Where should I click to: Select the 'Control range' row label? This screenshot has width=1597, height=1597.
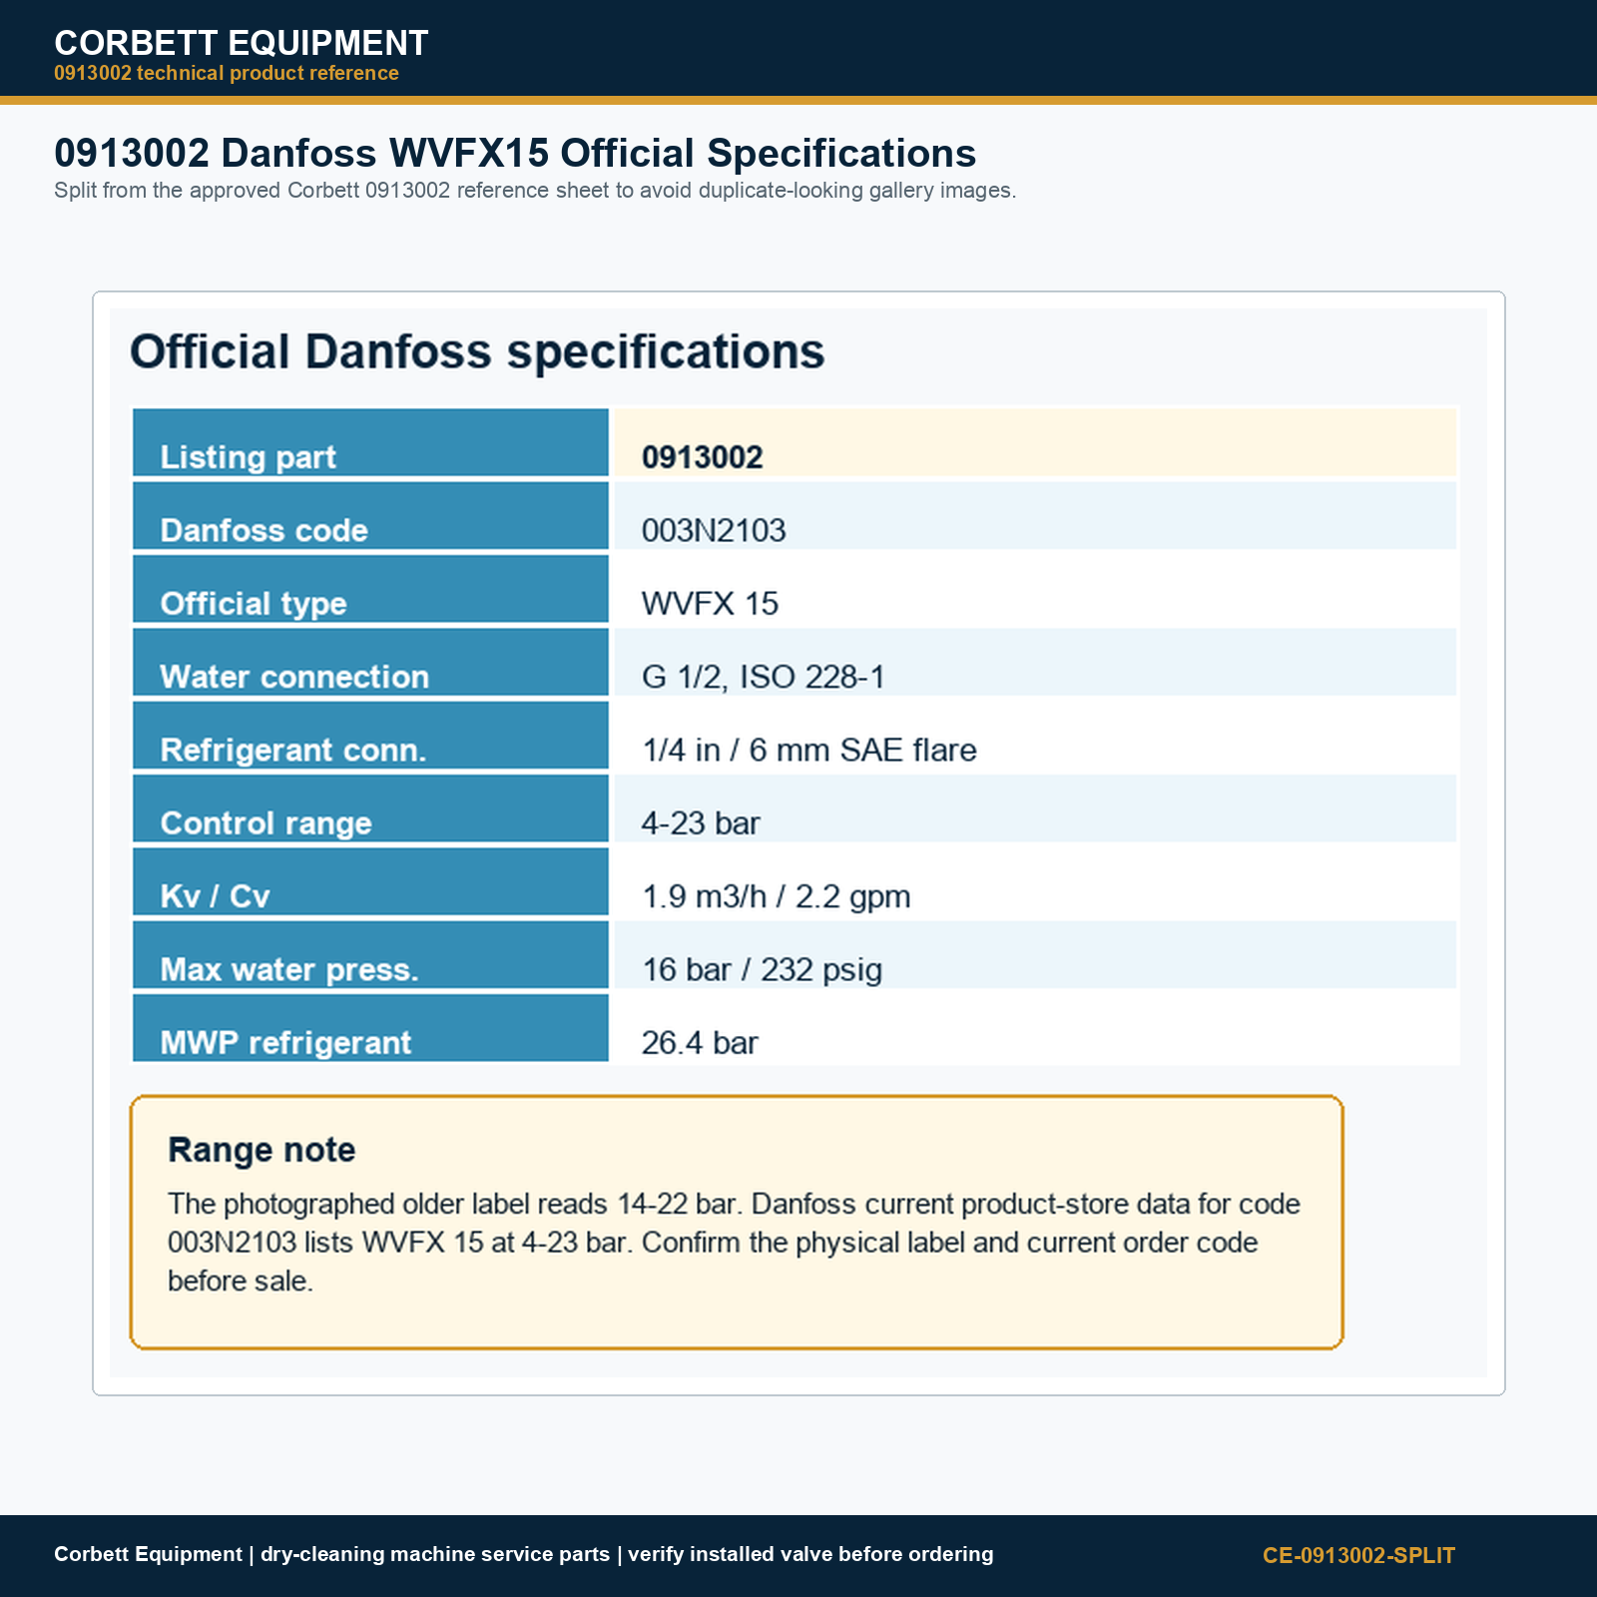266,823
